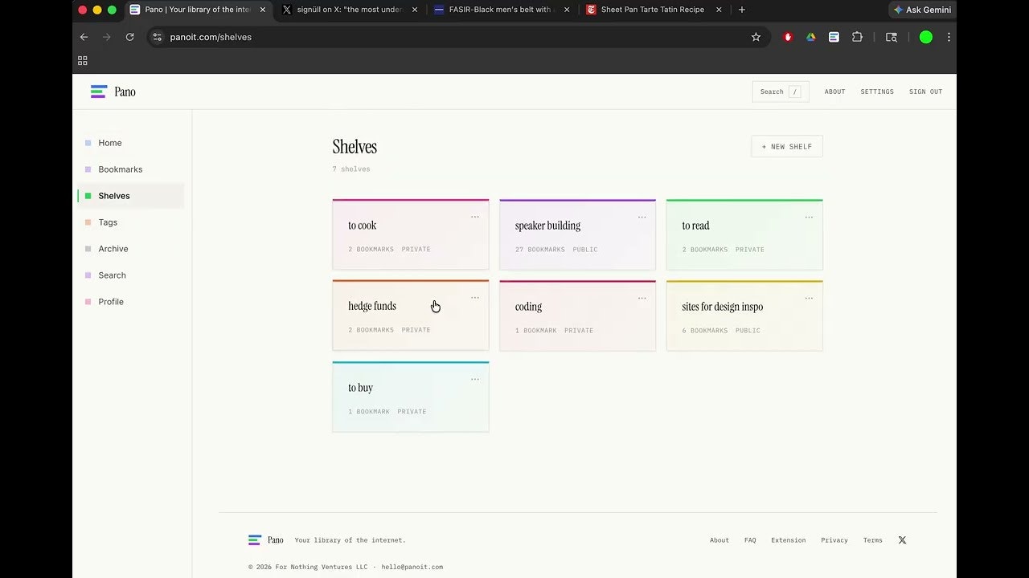The height and width of the screenshot is (578, 1029).
Task: Open the About link in the footer
Action: pyautogui.click(x=719, y=540)
